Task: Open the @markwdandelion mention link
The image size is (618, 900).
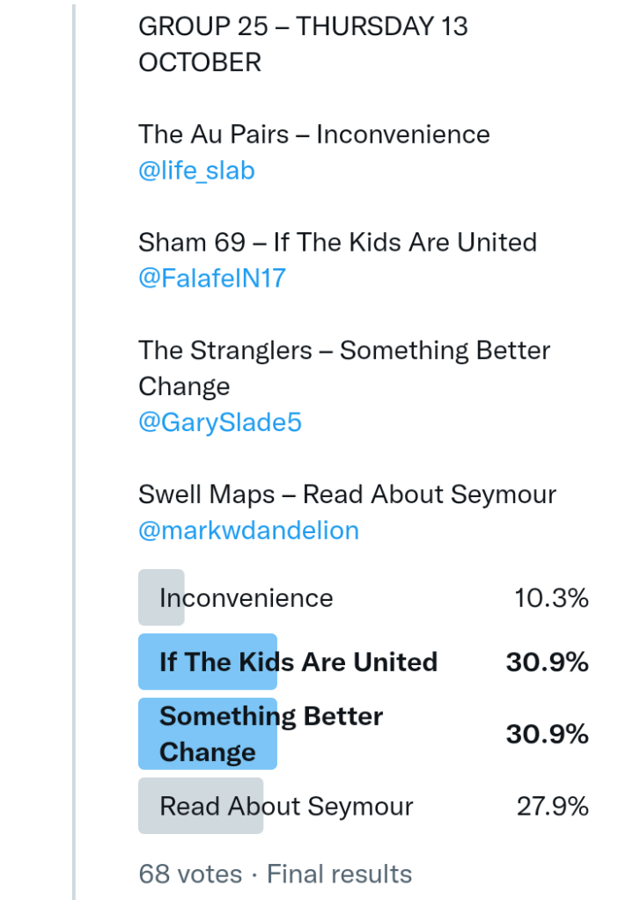Action: point(248,531)
